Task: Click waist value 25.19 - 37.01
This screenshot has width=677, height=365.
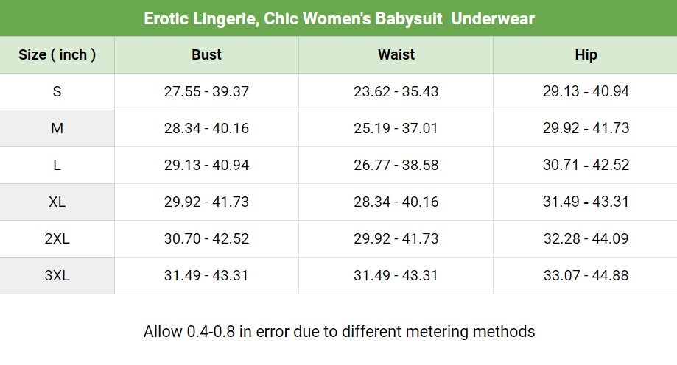Action: [396, 129]
